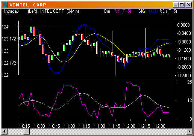Click the 11:15 time axis marker
194x136 pixels.
(x=85, y=126)
